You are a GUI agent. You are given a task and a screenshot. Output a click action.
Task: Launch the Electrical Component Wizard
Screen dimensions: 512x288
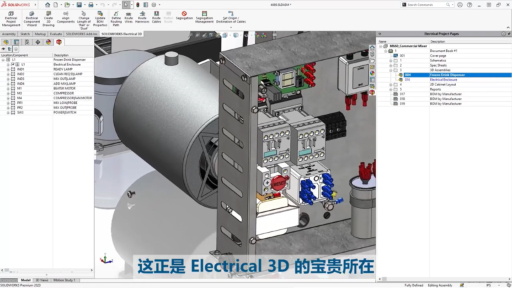pyautogui.click(x=32, y=19)
